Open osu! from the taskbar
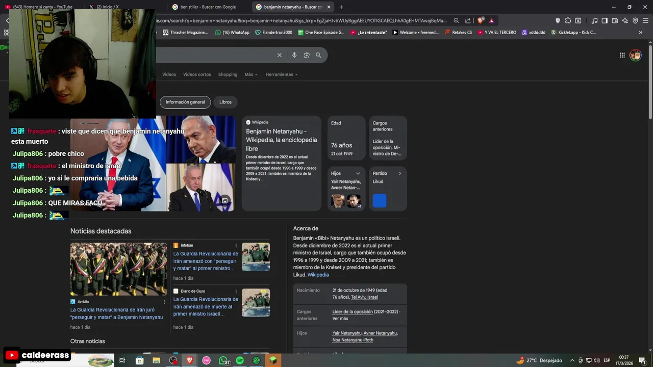Image resolution: width=653 pixels, height=367 pixels. point(207,360)
